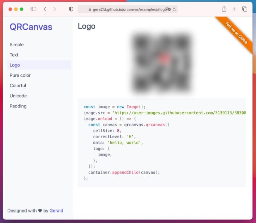Open the Share menu
This screenshot has height=223, width=256.
(224, 9)
